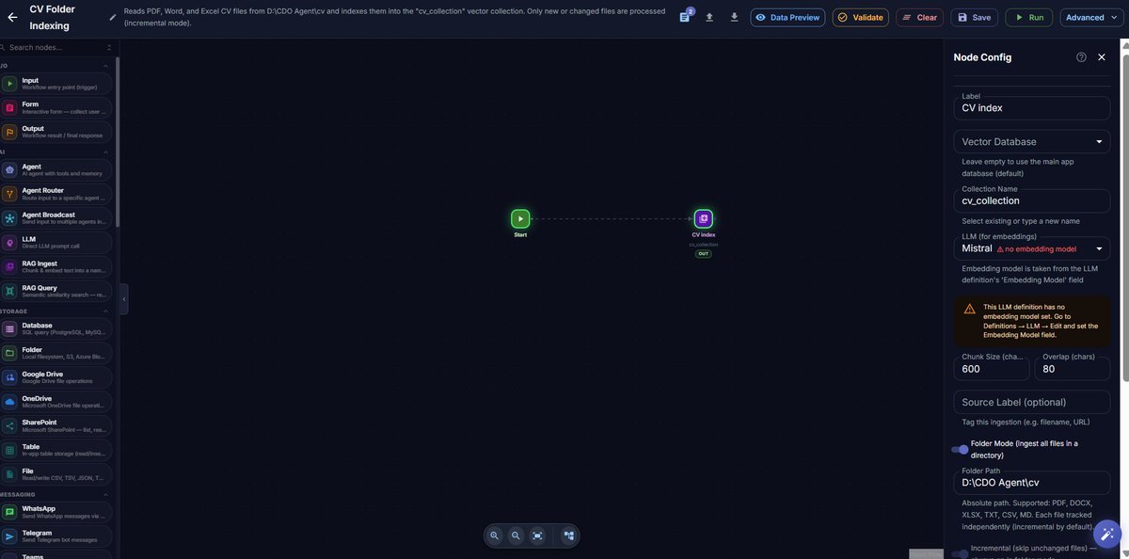Open Data Preview
The width and height of the screenshot is (1129, 559).
pyautogui.click(x=787, y=17)
